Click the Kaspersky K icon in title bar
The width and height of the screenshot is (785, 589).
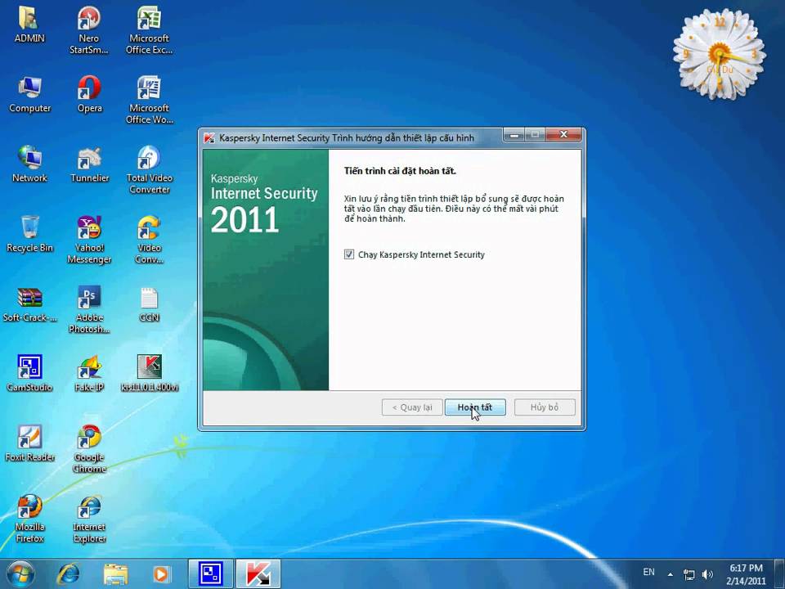tap(209, 137)
